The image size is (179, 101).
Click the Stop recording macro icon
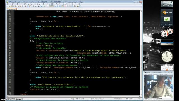pyautogui.click(x=67, y=6)
